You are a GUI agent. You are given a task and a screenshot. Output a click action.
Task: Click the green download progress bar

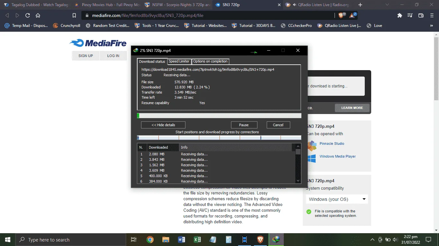[219, 116]
